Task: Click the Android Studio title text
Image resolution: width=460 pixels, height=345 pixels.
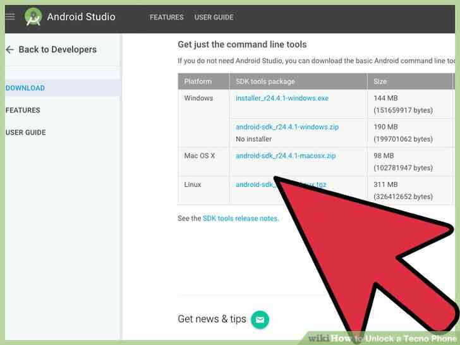Action: [82, 16]
